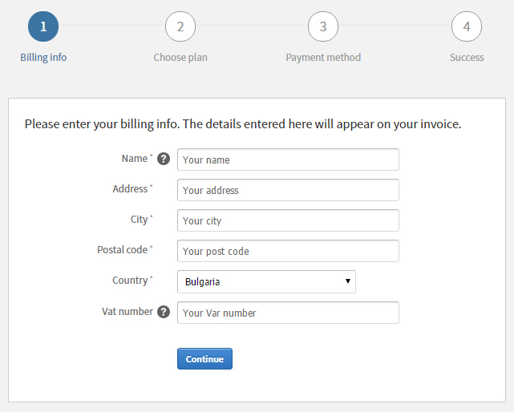The height and width of the screenshot is (412, 514).
Task: Go to Billing info step label
Action: click(x=43, y=58)
